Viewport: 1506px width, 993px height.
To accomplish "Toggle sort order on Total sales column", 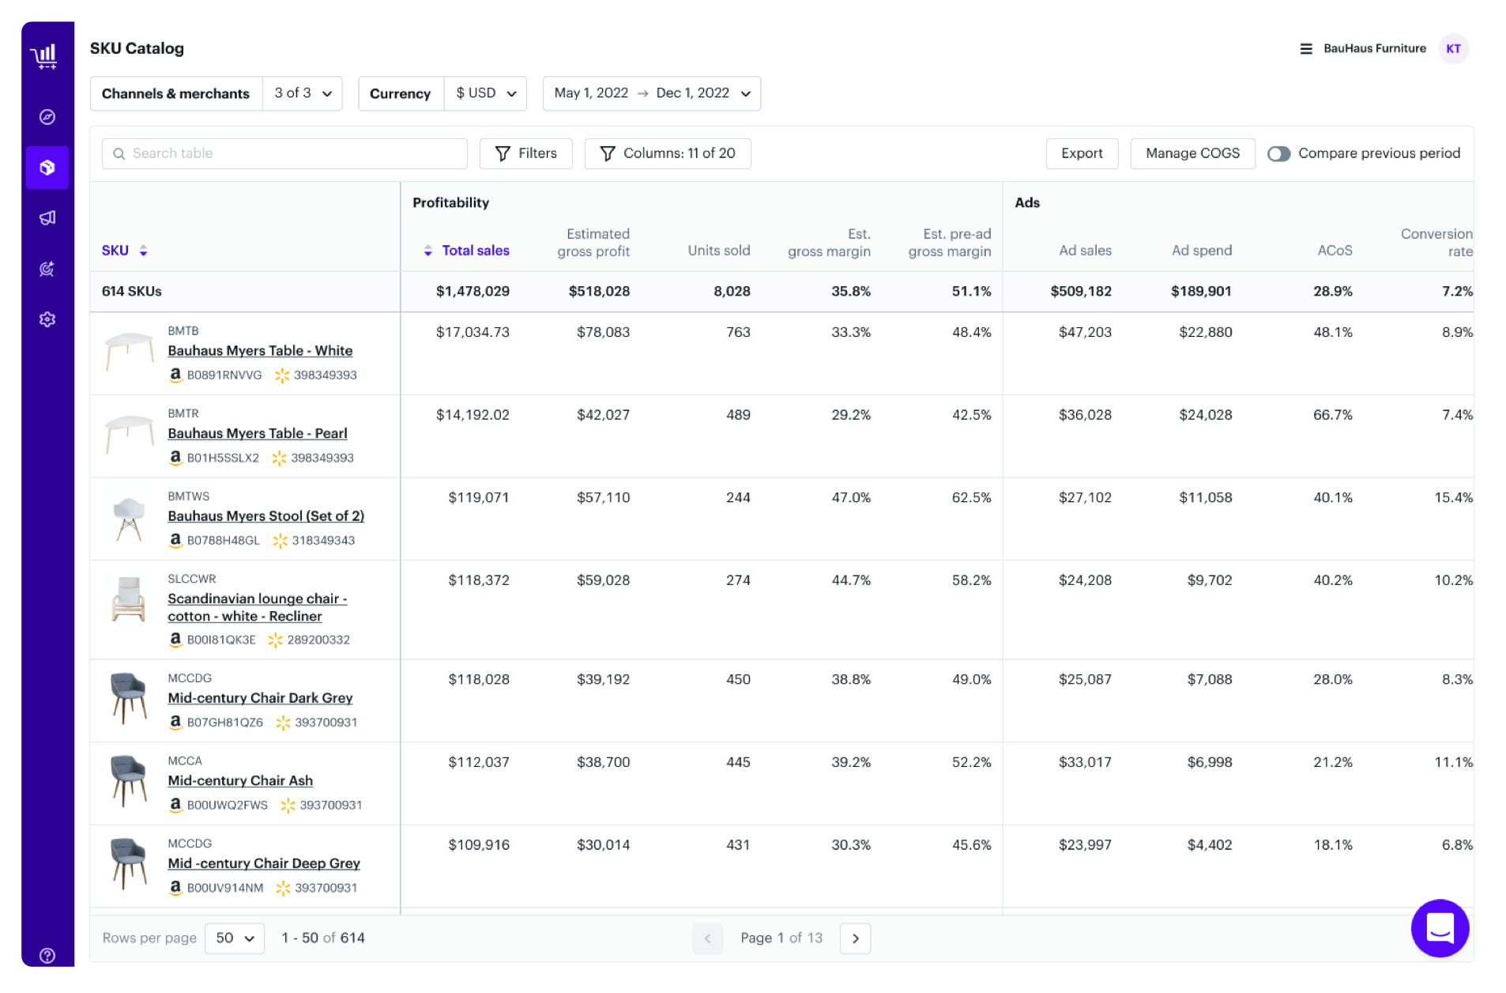I will tap(427, 251).
